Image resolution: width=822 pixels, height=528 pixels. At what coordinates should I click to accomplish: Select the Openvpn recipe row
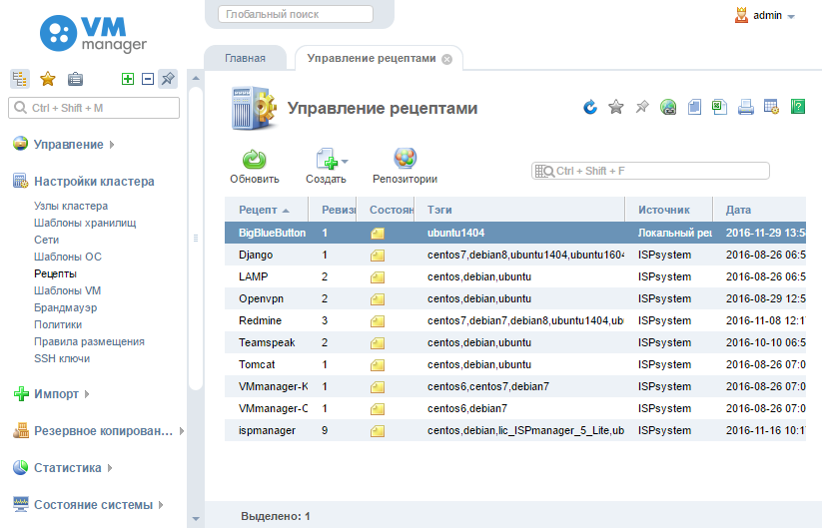coord(515,298)
